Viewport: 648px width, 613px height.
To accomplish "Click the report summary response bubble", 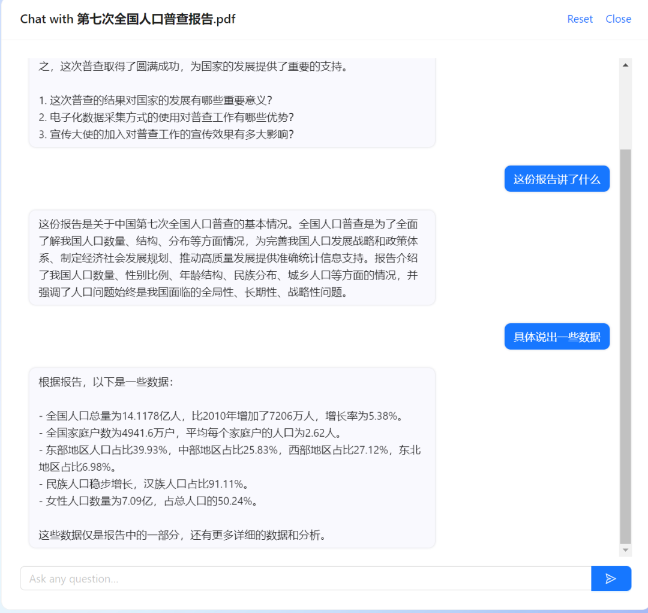I will coord(231,258).
